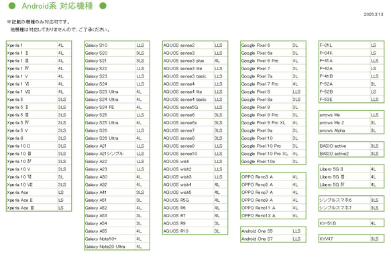This screenshot has height=258, width=391.
Task: Click the 'BASIO active2' cell
Action: pyautogui.click(x=344, y=154)
